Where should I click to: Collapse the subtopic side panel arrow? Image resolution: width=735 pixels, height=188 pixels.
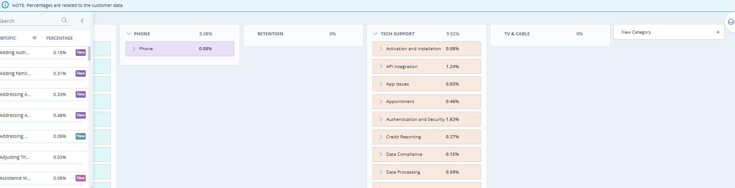pos(82,21)
